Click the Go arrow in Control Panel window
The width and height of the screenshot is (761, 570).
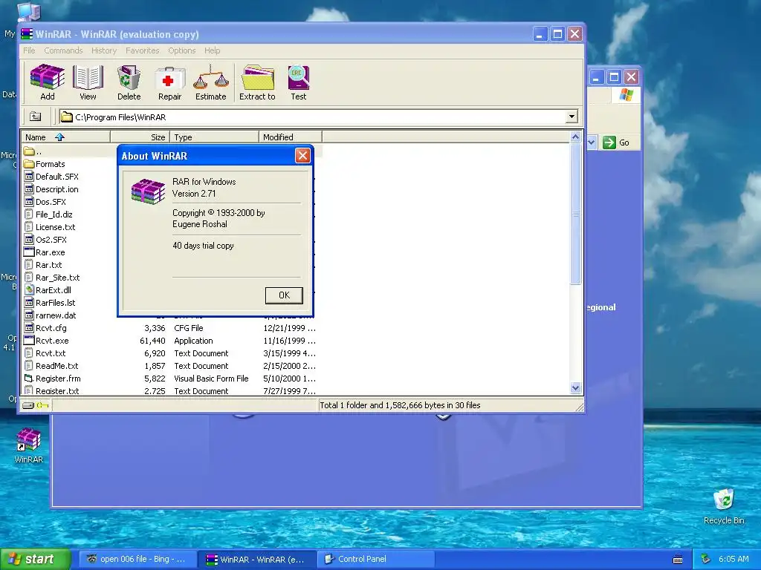point(609,142)
